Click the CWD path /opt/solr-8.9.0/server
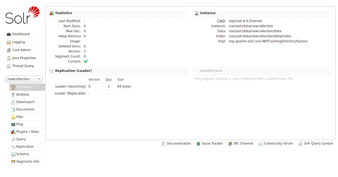The image size is (338, 177). coord(246,21)
